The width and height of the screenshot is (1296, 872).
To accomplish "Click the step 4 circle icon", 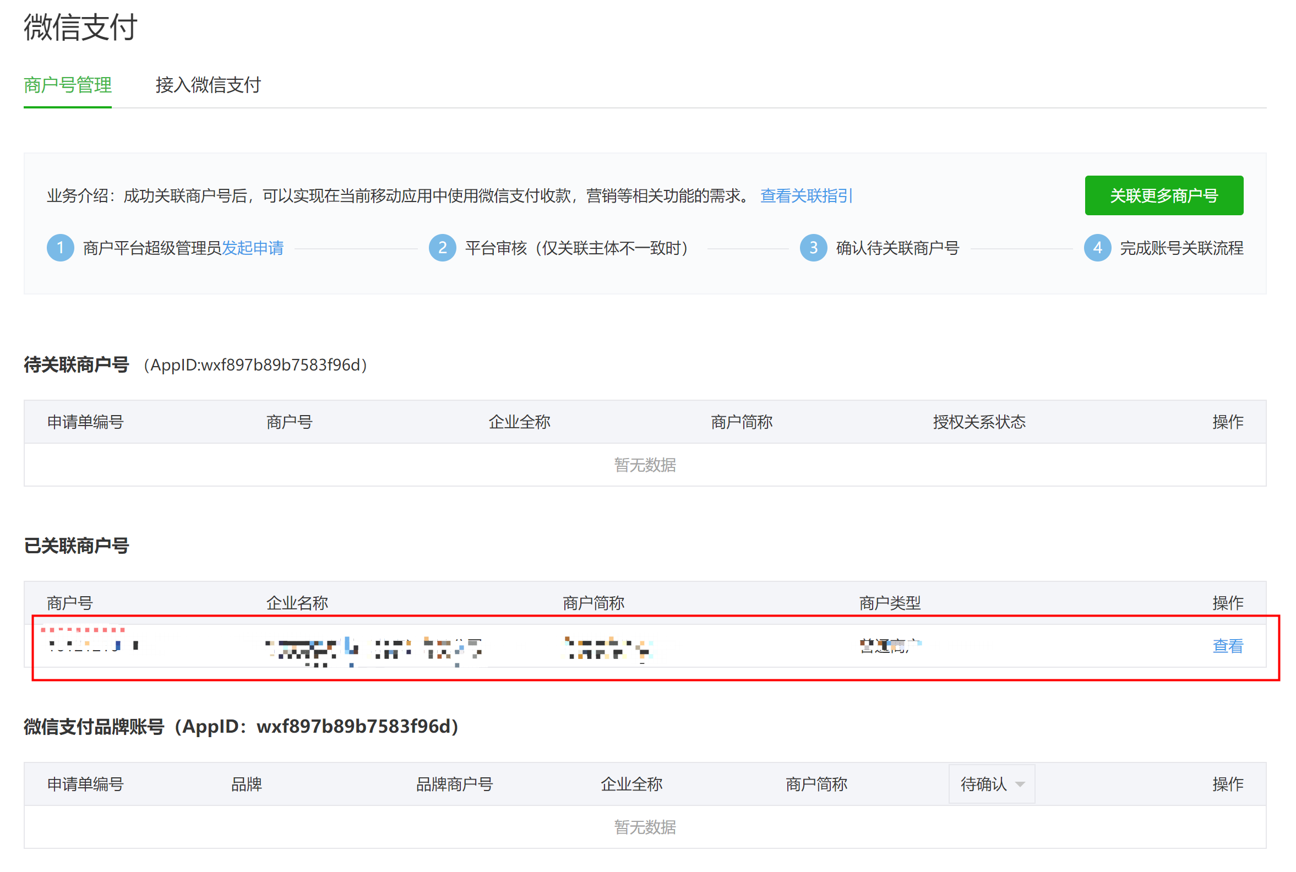I will click(x=1098, y=248).
